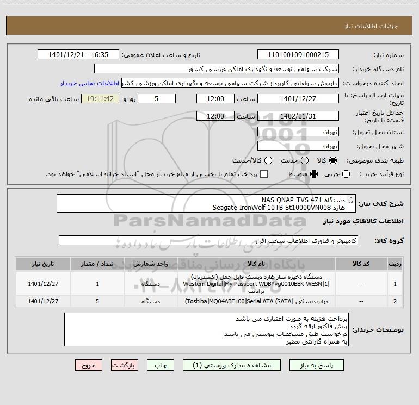Screen dimensions: 419x405
Task: Click the need date in the Toshiba row
Action: coord(43,301)
